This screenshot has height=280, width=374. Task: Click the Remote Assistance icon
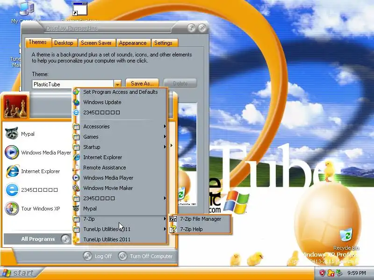point(76,168)
